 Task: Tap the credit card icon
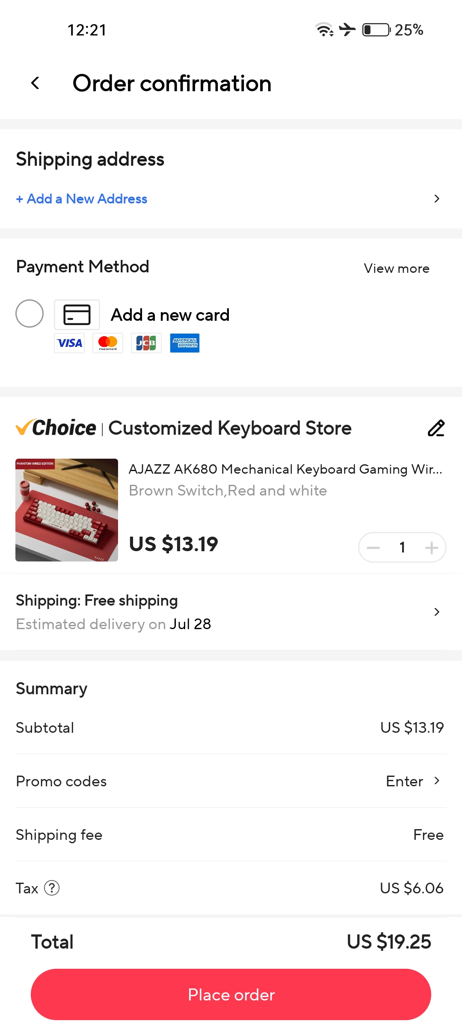coord(77,315)
